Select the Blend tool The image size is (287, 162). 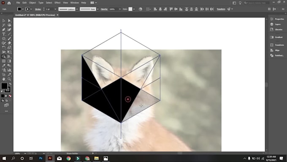[x=9, y=66]
